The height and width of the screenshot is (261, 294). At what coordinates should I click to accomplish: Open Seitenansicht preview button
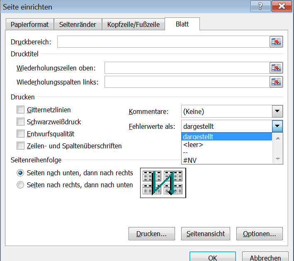pyautogui.click(x=206, y=234)
